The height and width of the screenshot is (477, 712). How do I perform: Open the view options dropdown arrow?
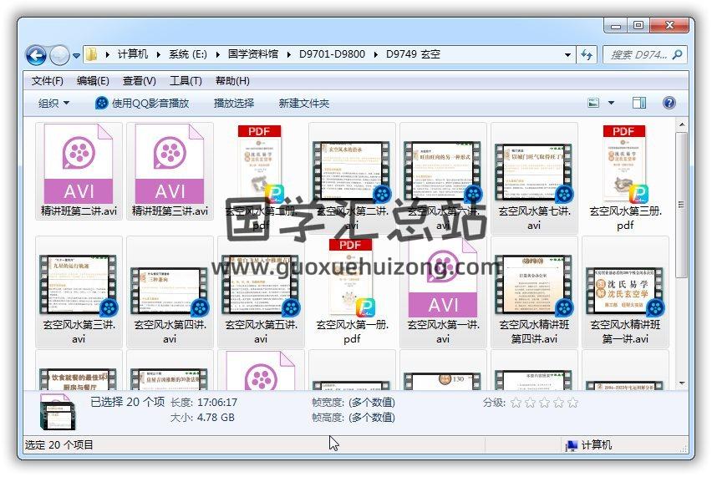click(611, 103)
